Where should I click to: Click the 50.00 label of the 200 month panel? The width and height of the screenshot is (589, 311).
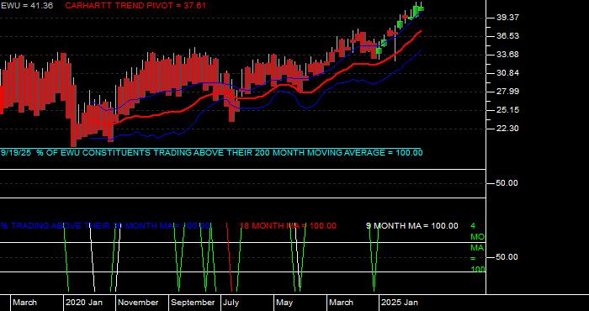click(x=507, y=183)
